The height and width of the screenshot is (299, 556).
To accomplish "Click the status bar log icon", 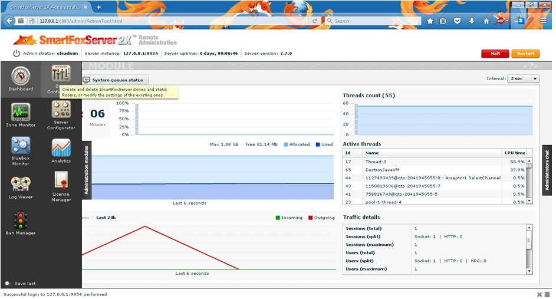I will pos(547,294).
